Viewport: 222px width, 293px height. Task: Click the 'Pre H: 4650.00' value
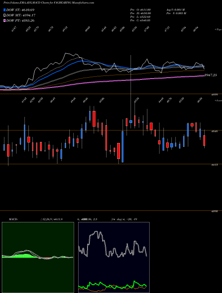(140, 13)
